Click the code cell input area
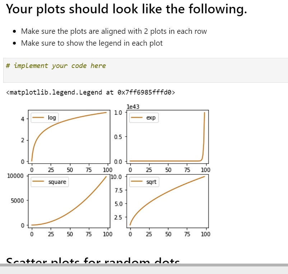This screenshot has height=274, width=288. click(x=145, y=70)
